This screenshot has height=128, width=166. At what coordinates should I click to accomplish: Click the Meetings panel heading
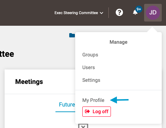29,81
